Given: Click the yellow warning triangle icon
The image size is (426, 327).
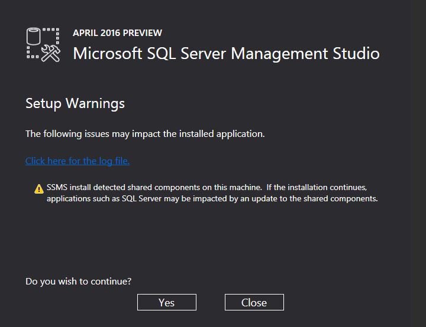Looking at the screenshot, I should click(39, 189).
